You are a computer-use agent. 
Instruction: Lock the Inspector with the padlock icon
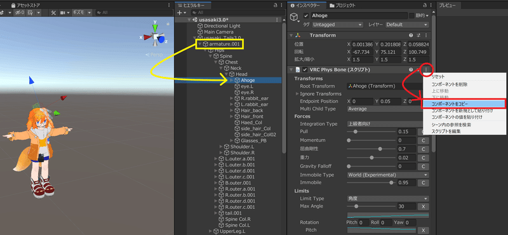click(x=425, y=5)
